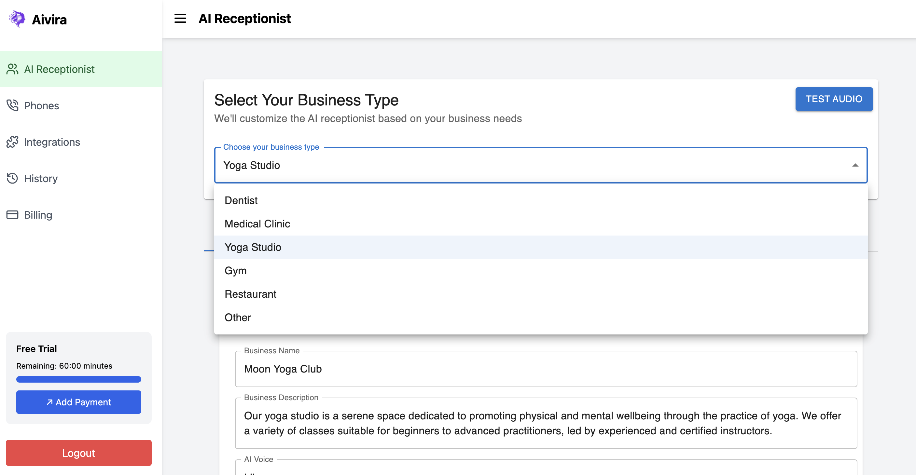Choose the Medical Clinic option
916x475 pixels.
257,224
